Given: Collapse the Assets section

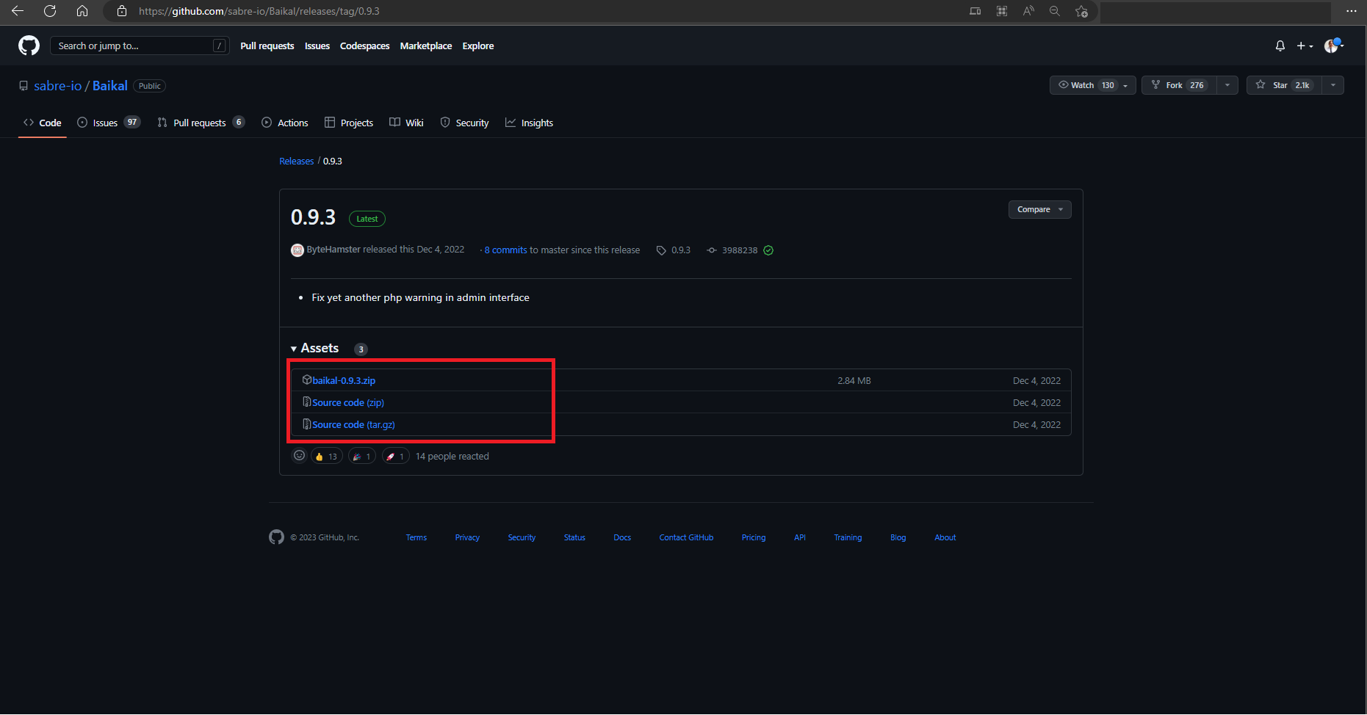Looking at the screenshot, I should (315, 348).
